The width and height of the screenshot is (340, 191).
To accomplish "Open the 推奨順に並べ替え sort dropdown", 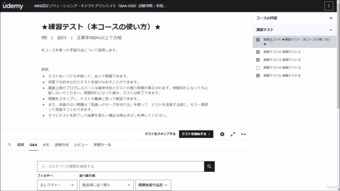I will click(x=106, y=185).
